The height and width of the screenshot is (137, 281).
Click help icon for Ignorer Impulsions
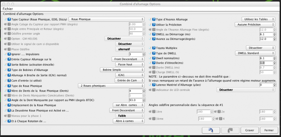pos(9,54)
